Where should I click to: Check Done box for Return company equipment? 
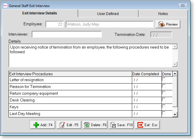coord(164,93)
